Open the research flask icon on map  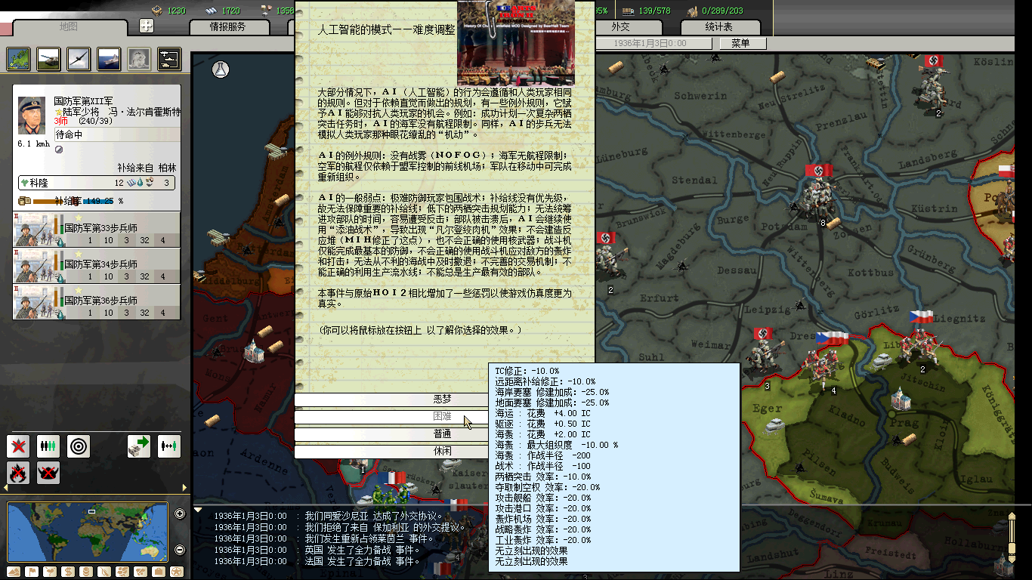point(220,69)
